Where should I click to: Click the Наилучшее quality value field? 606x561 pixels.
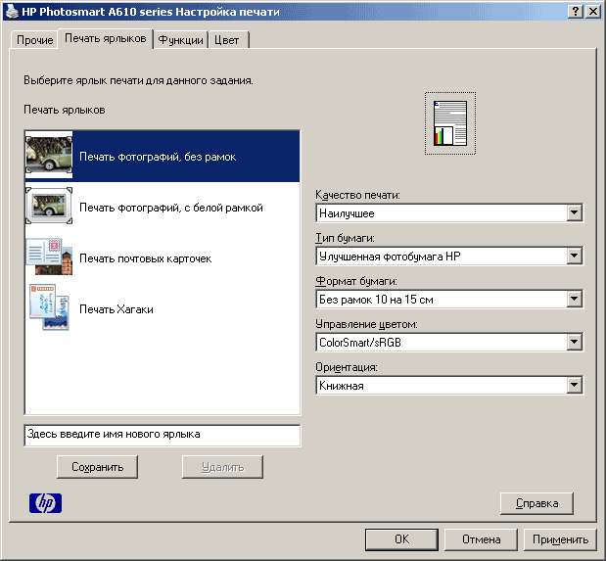pos(442,213)
